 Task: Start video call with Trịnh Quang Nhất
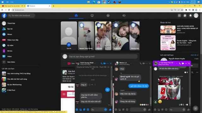coord(104,63)
